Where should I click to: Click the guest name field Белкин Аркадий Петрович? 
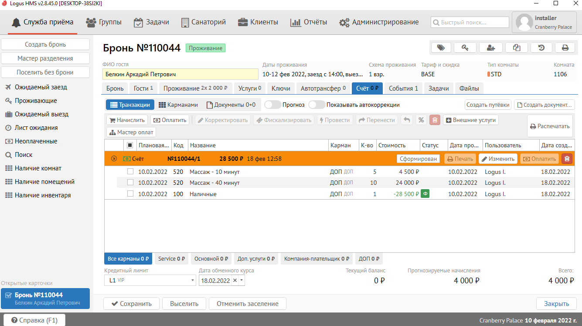pos(180,74)
